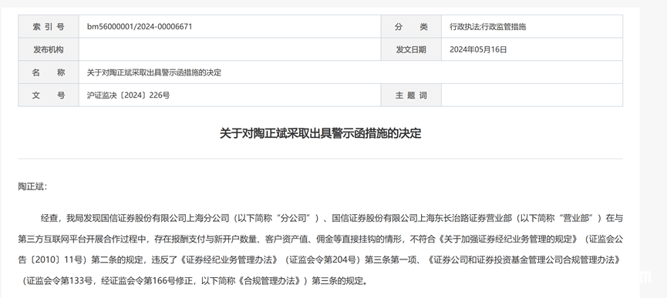Click the line beginning 告〔2010〕11号

point(319,259)
